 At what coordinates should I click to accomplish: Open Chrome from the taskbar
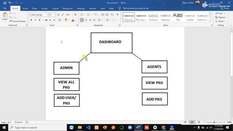coord(163,127)
